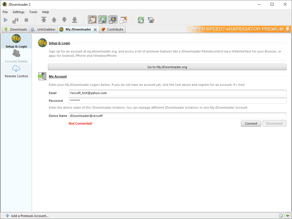Click the green arrow icon in status bar

[x=288, y=216]
